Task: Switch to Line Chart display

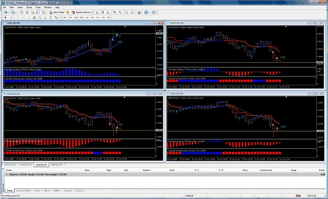Action: (108, 13)
